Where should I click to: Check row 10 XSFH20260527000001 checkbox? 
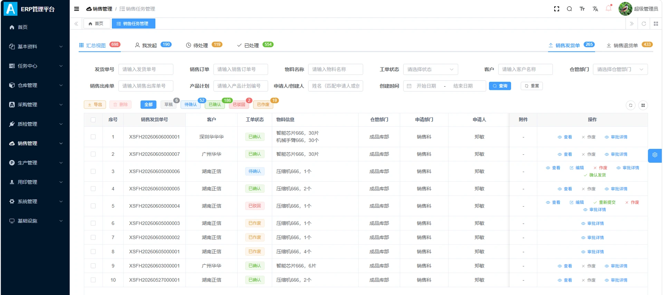93,280
